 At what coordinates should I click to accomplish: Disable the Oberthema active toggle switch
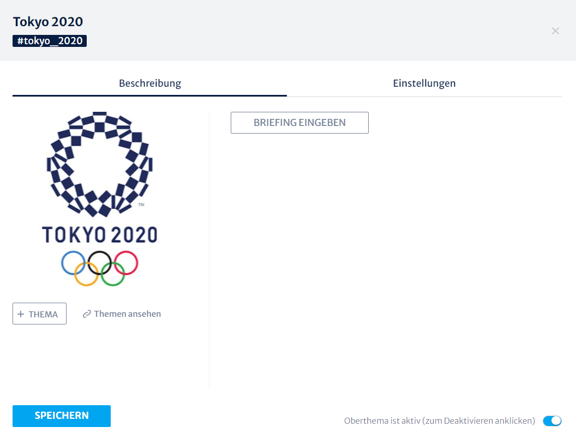[x=552, y=421]
